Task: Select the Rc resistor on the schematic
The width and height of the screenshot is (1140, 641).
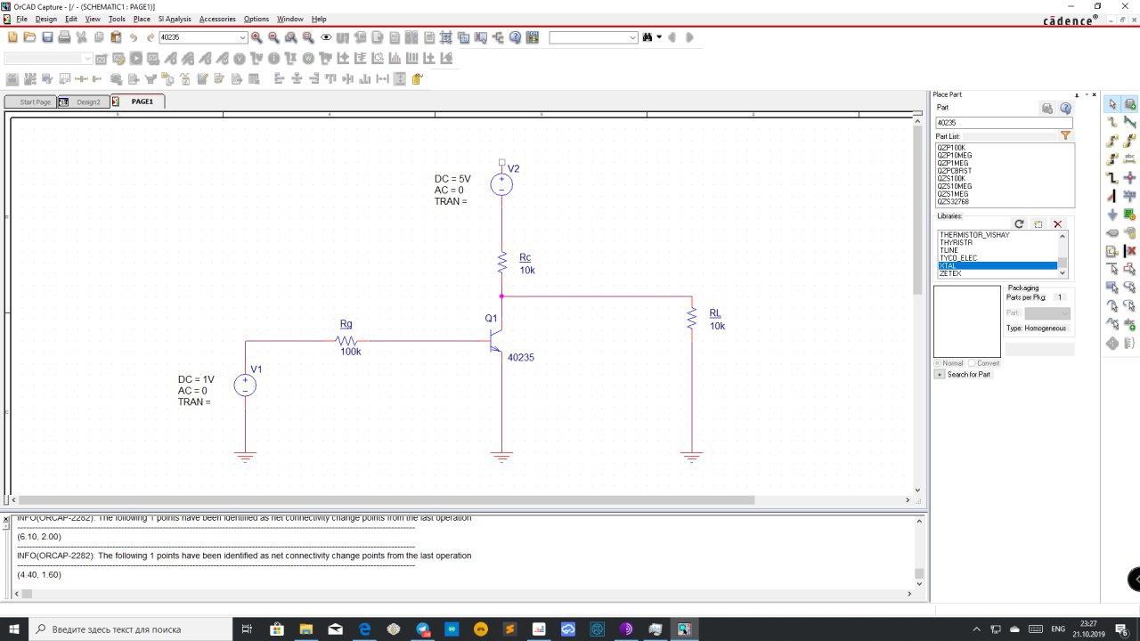Action: [x=502, y=262]
